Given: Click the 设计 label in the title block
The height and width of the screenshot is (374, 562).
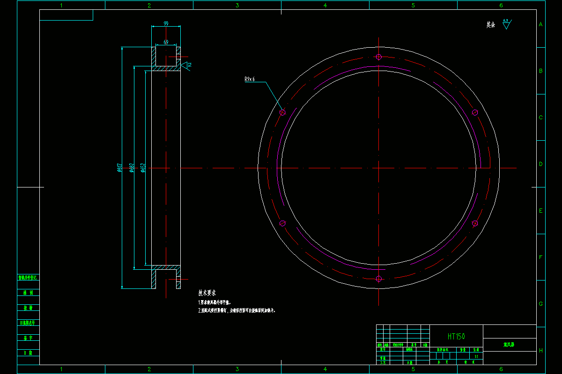Looking at the screenshot, I should (383, 349).
